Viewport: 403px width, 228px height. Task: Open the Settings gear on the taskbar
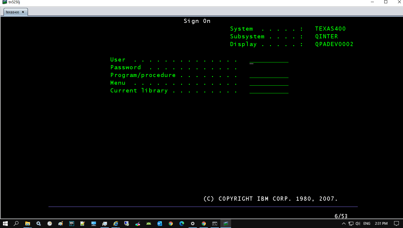[x=192, y=223]
